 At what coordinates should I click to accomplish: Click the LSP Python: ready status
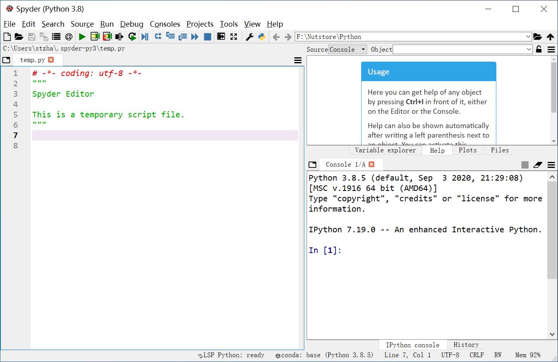tap(231, 355)
